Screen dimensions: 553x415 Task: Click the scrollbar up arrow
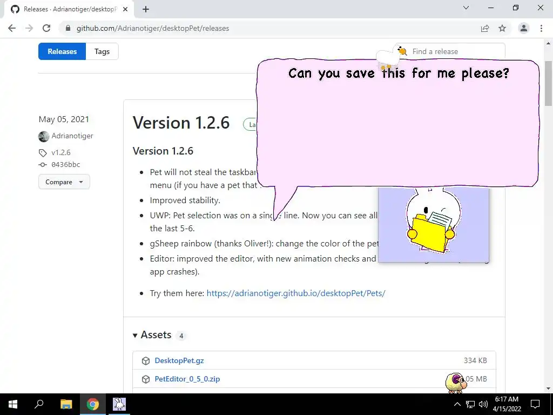pos(549,44)
